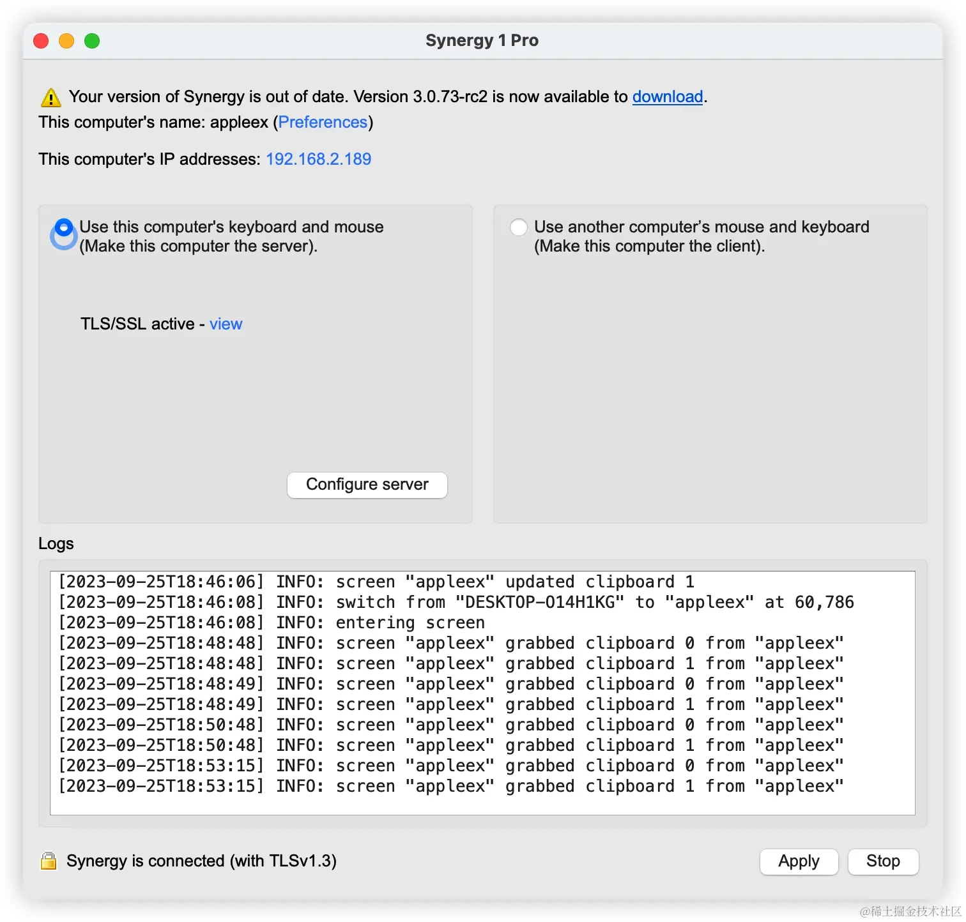Click 'This computer's name: appleex' text
966x922 pixels.
[x=153, y=122]
